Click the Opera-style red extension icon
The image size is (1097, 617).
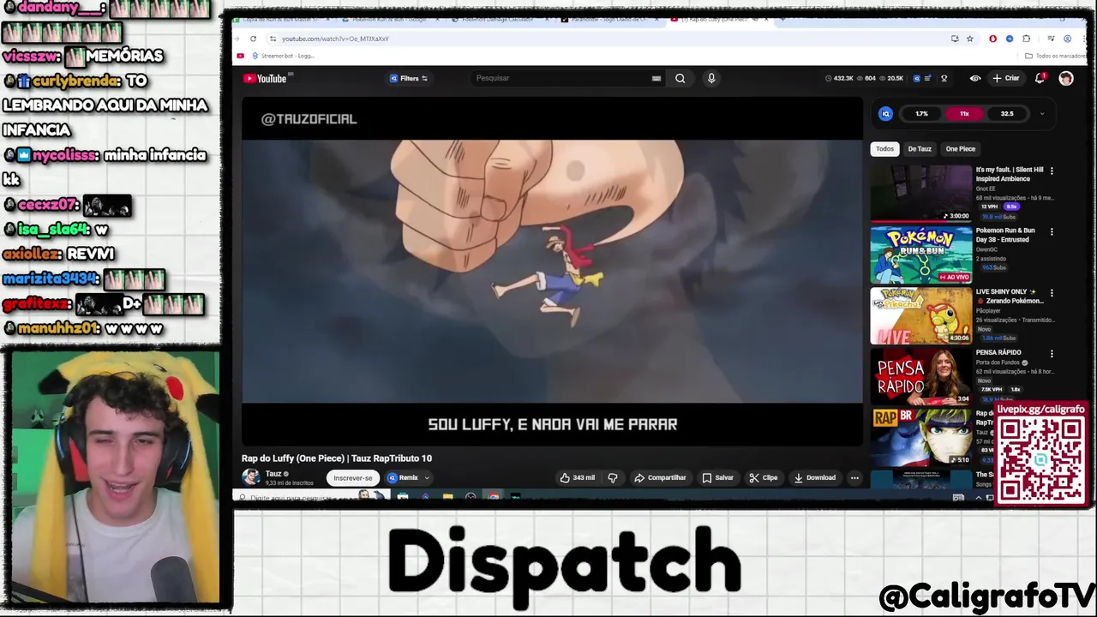coord(992,39)
